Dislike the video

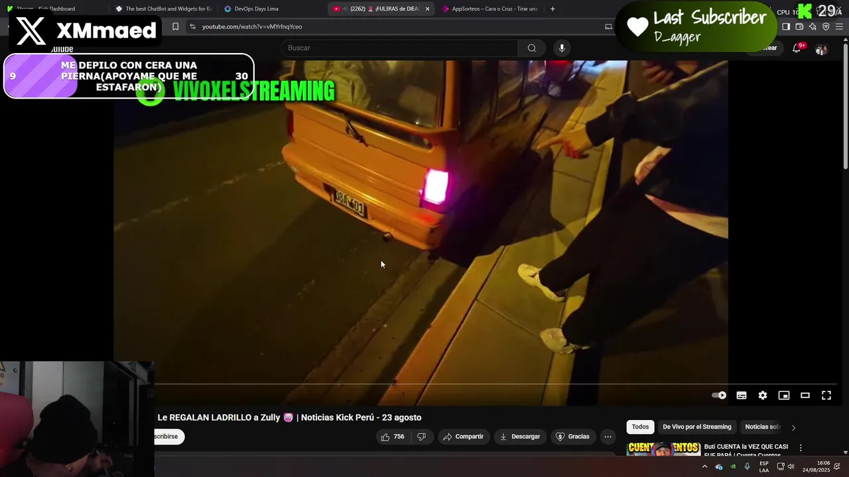pos(421,437)
